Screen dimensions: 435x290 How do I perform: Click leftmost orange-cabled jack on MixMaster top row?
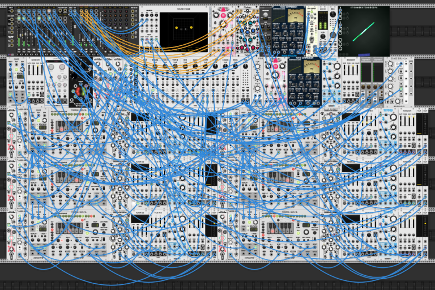(x=82, y=11)
